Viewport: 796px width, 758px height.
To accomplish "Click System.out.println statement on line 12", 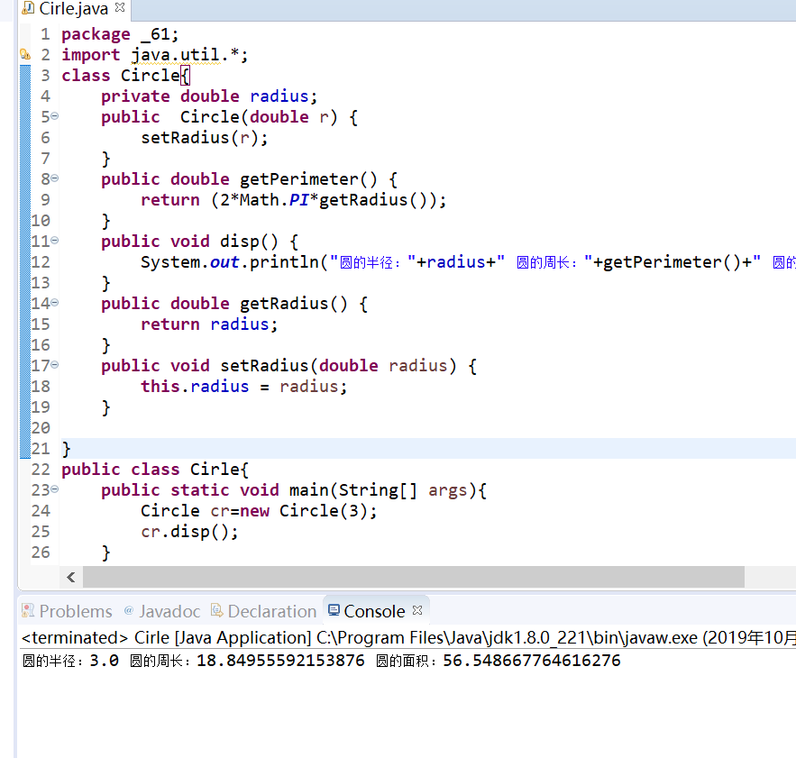I will (x=468, y=262).
